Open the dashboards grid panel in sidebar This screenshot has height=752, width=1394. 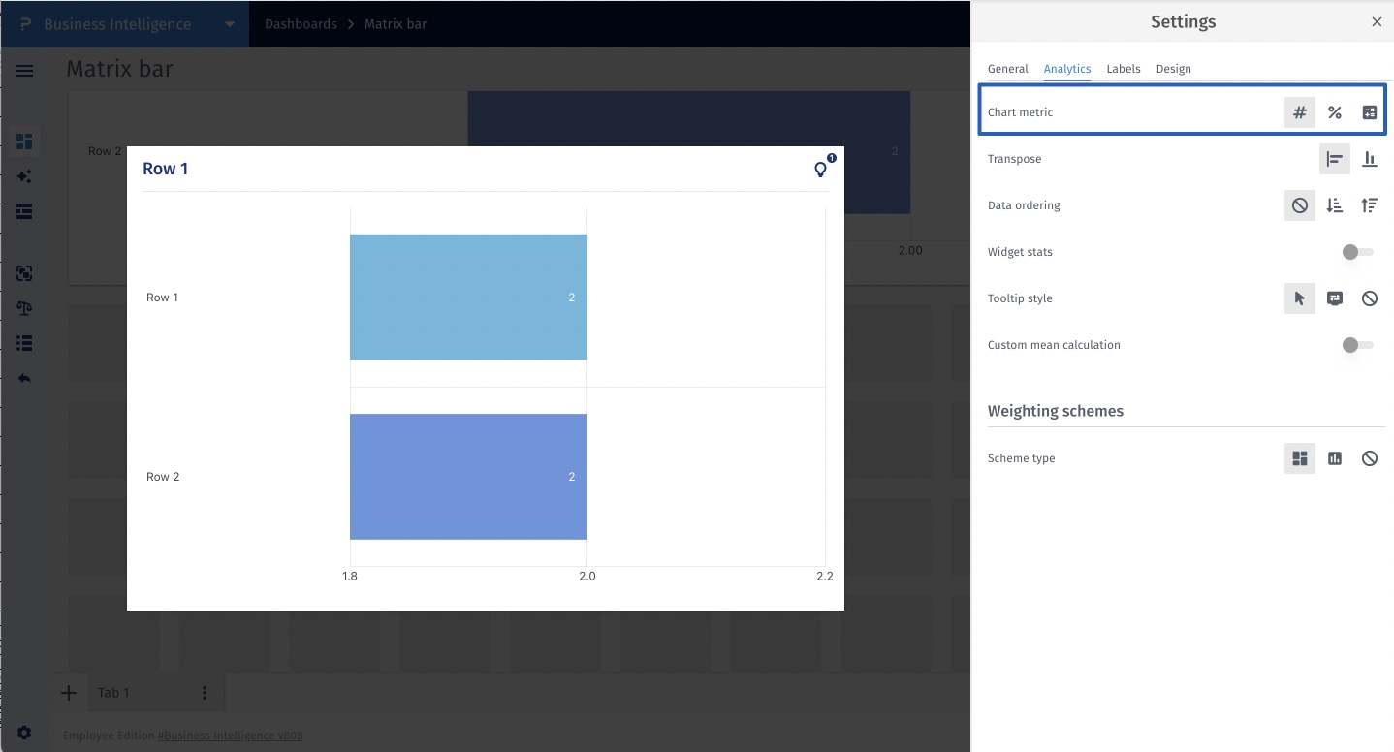click(x=24, y=141)
